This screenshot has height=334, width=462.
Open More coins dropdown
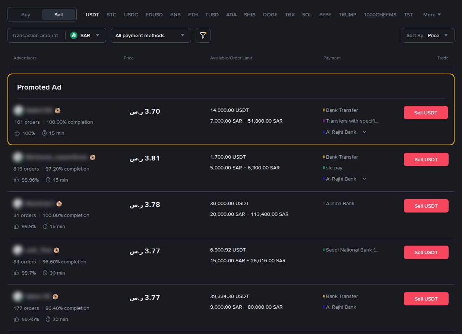432,14
